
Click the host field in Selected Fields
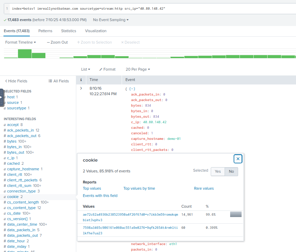11,97
